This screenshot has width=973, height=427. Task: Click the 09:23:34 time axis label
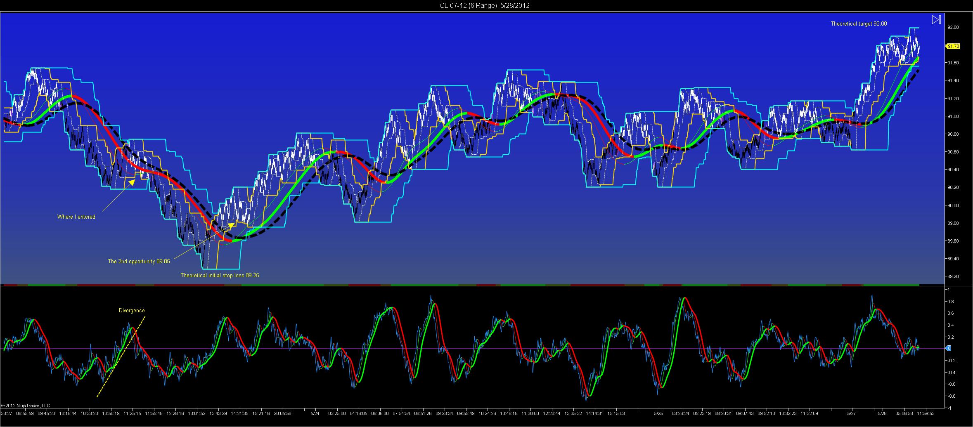pos(444,413)
